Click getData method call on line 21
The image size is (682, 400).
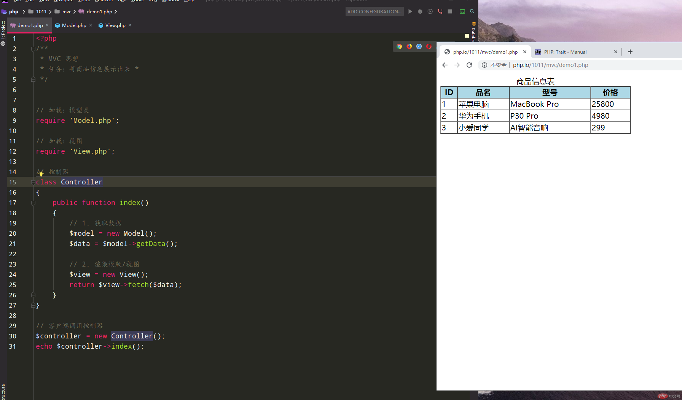tap(151, 244)
